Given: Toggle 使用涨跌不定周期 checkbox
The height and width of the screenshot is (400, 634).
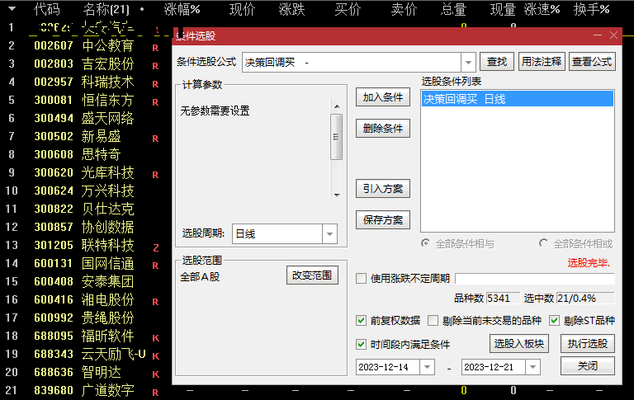Looking at the screenshot, I should (361, 279).
